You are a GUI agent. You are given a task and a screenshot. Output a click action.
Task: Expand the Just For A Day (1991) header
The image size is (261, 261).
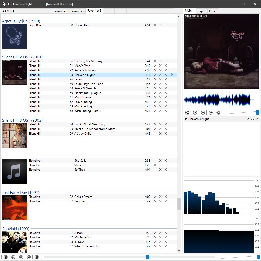coord(21,193)
